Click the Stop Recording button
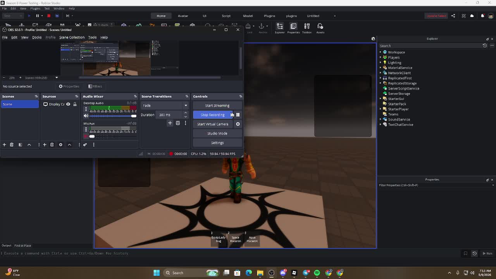This screenshot has height=279, width=496. tap(213, 115)
